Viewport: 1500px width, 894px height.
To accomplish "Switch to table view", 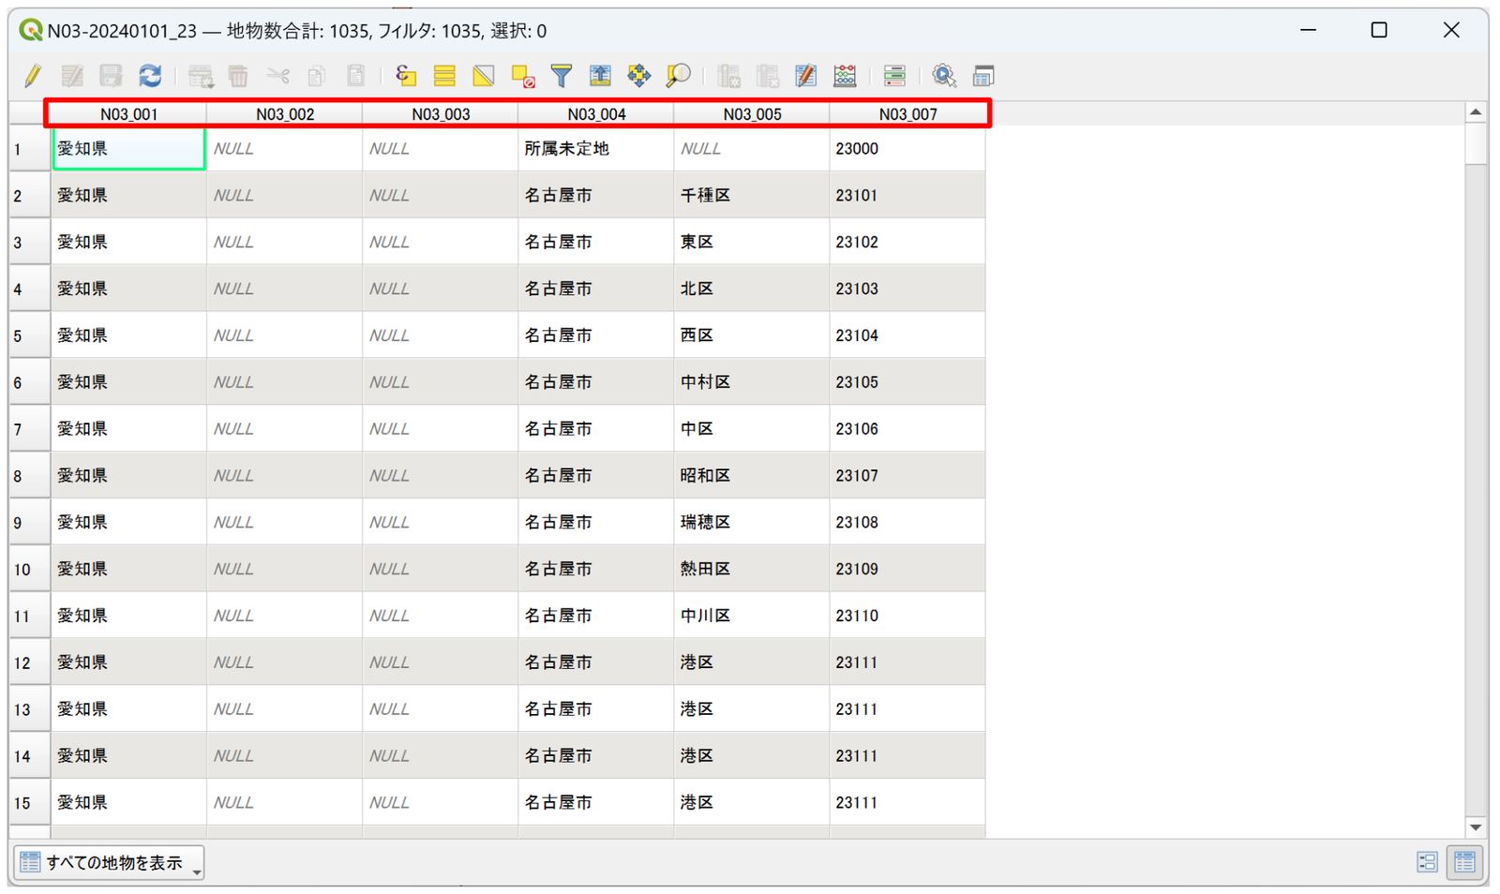I will point(1464,862).
